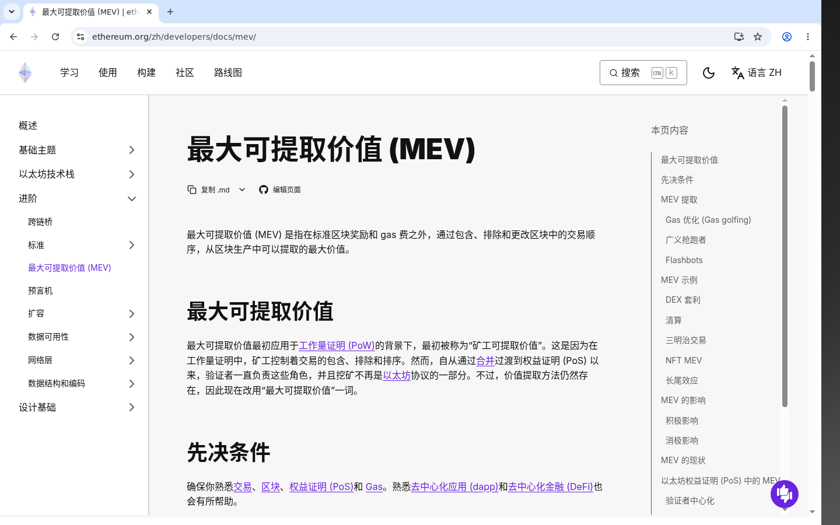This screenshot has height=525, width=840.
Task: Open 概述 in sidebar
Action: tap(28, 126)
